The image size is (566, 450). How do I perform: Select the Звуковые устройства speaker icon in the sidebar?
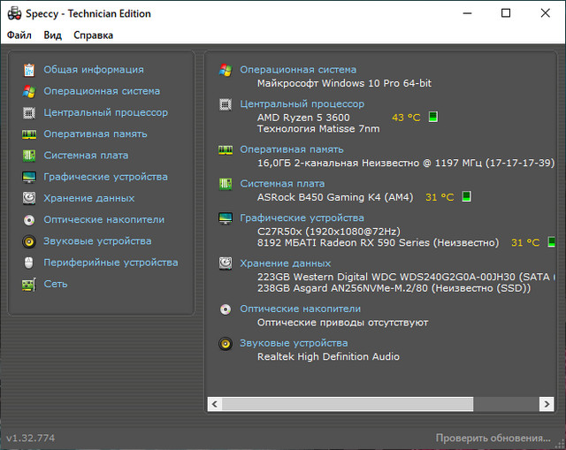point(29,241)
